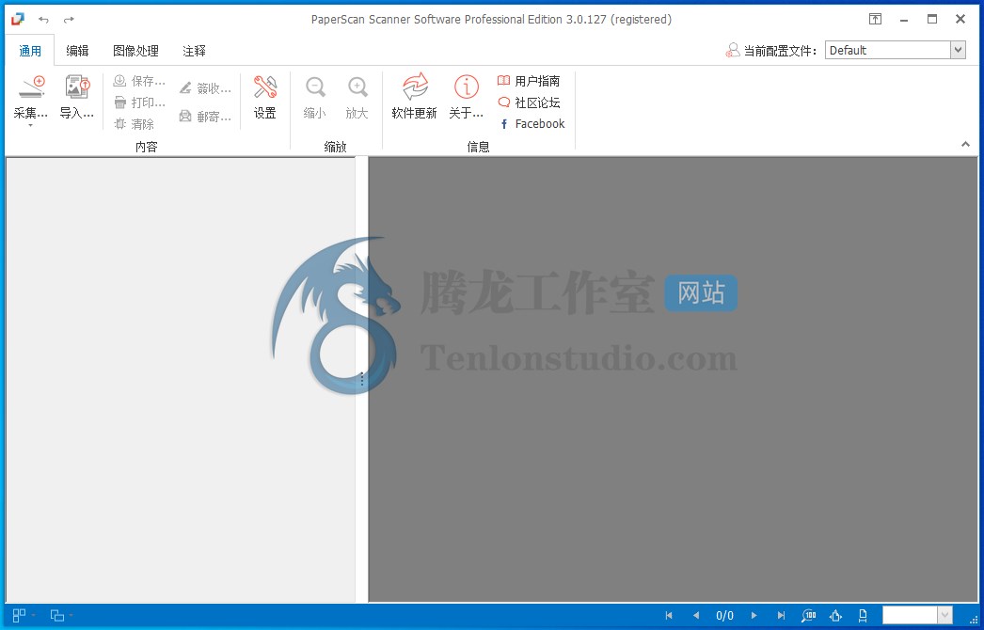Click the 软件更新 software update icon
The image size is (984, 630).
pos(414,87)
